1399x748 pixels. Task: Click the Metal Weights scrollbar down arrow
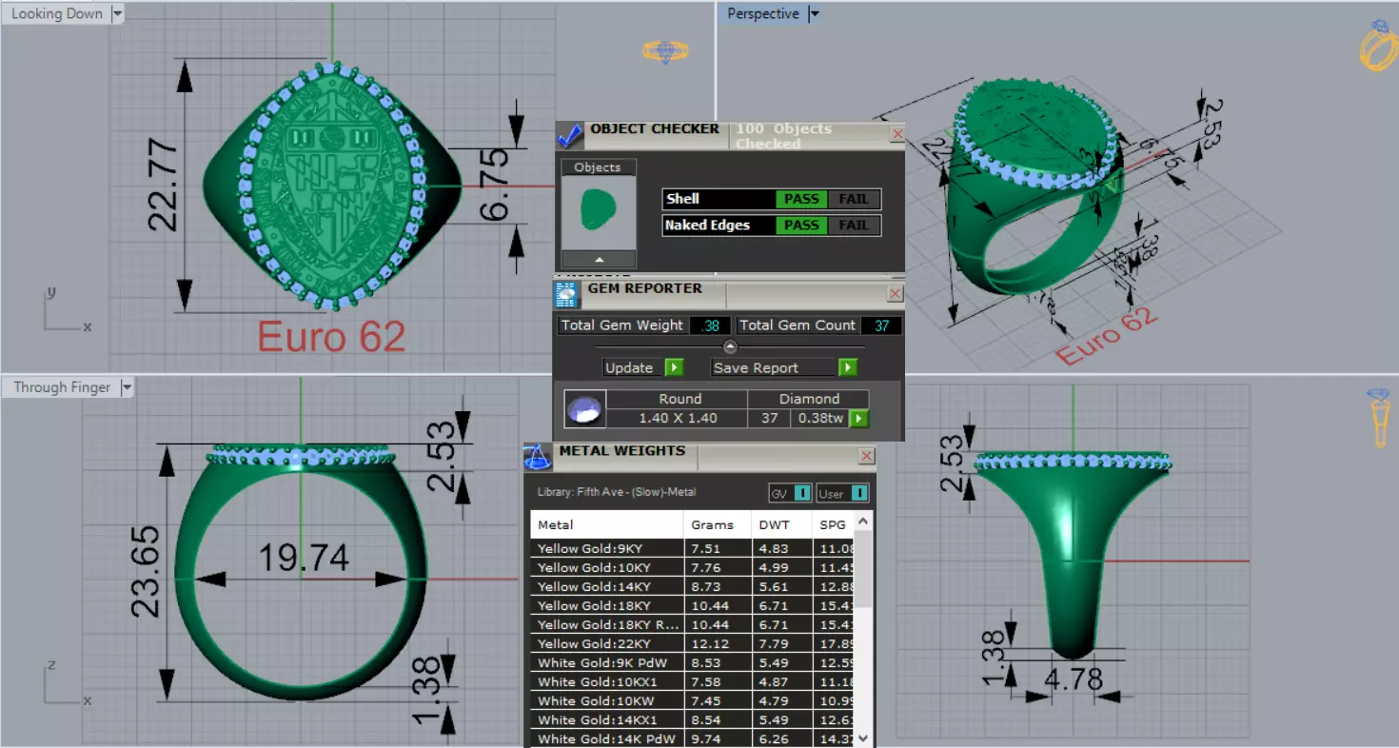[863, 738]
